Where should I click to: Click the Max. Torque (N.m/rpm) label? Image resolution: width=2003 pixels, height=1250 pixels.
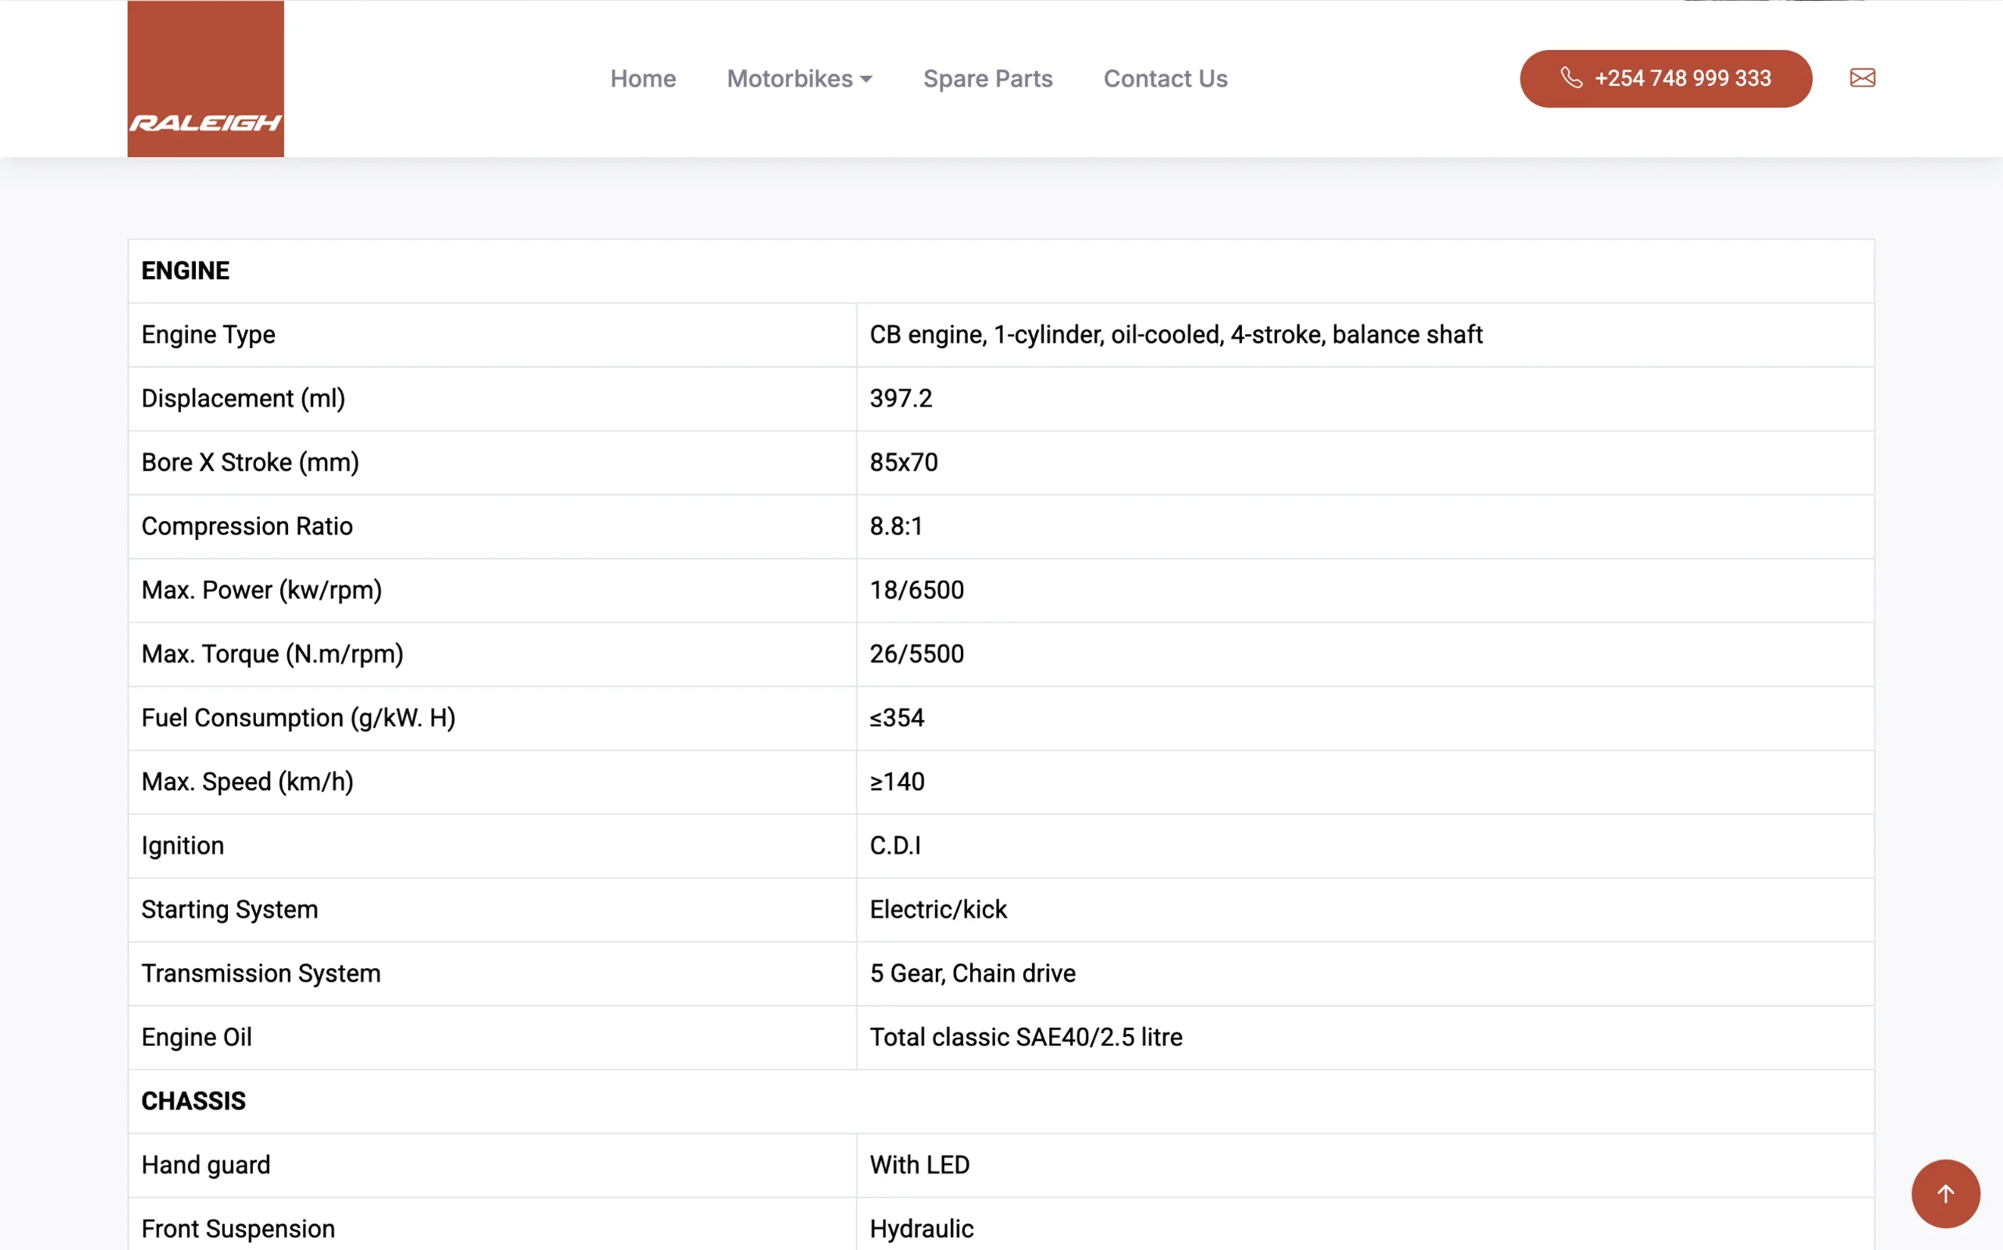click(273, 653)
